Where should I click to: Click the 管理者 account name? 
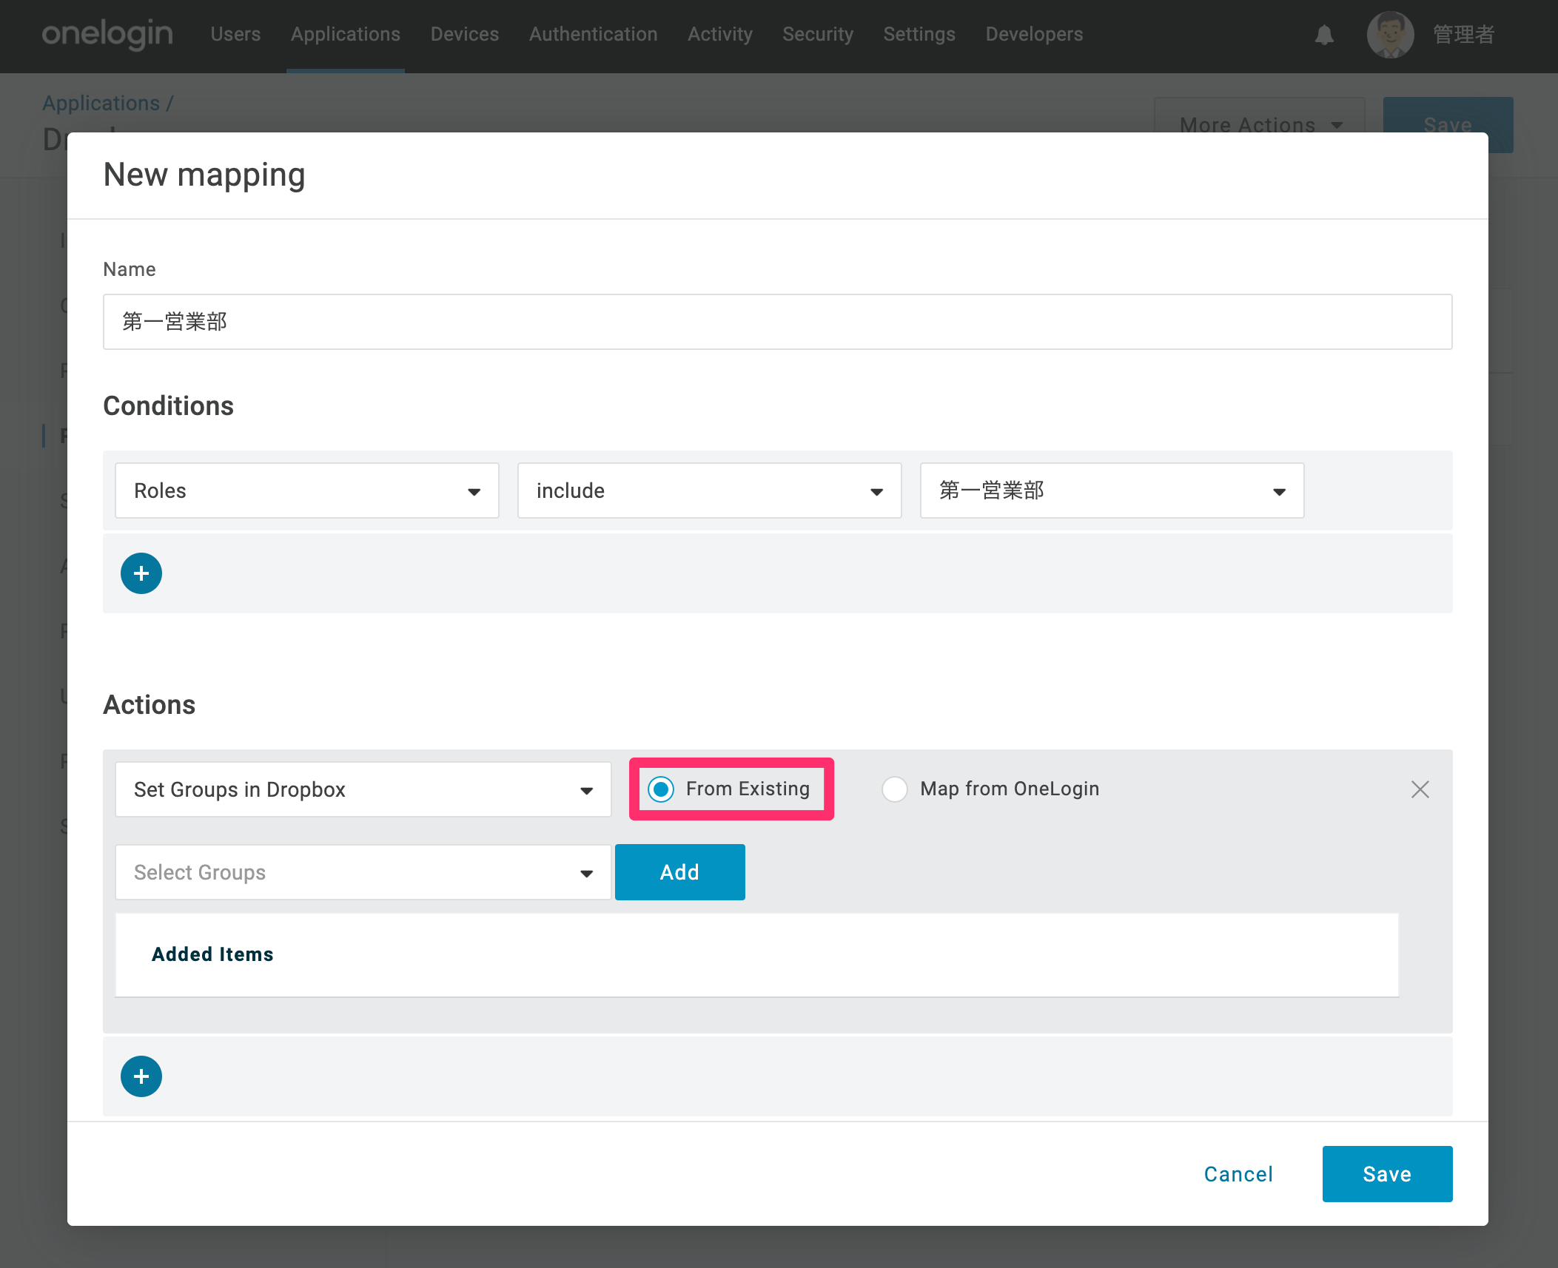point(1464,35)
